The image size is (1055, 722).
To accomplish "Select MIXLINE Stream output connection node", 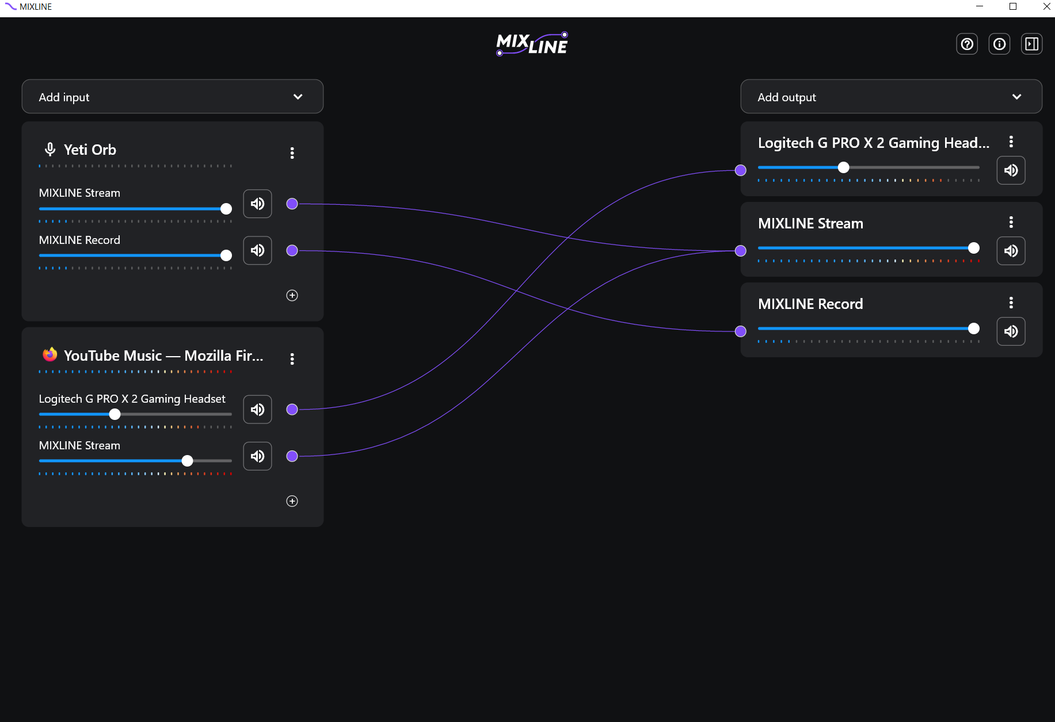I will pyautogui.click(x=741, y=251).
